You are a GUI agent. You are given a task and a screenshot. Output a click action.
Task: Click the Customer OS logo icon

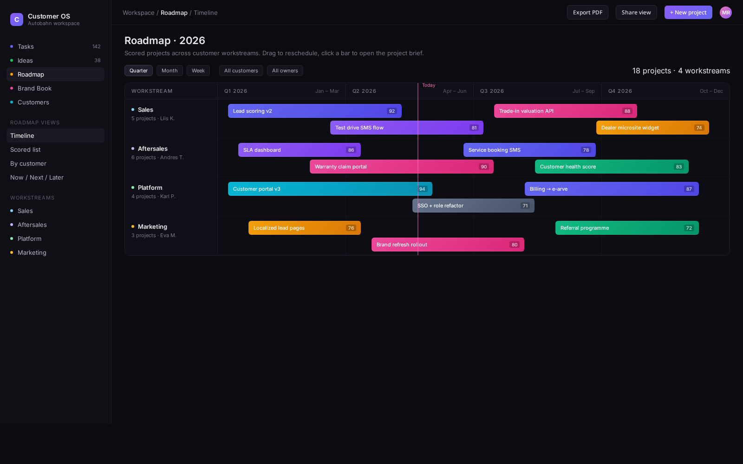click(17, 19)
